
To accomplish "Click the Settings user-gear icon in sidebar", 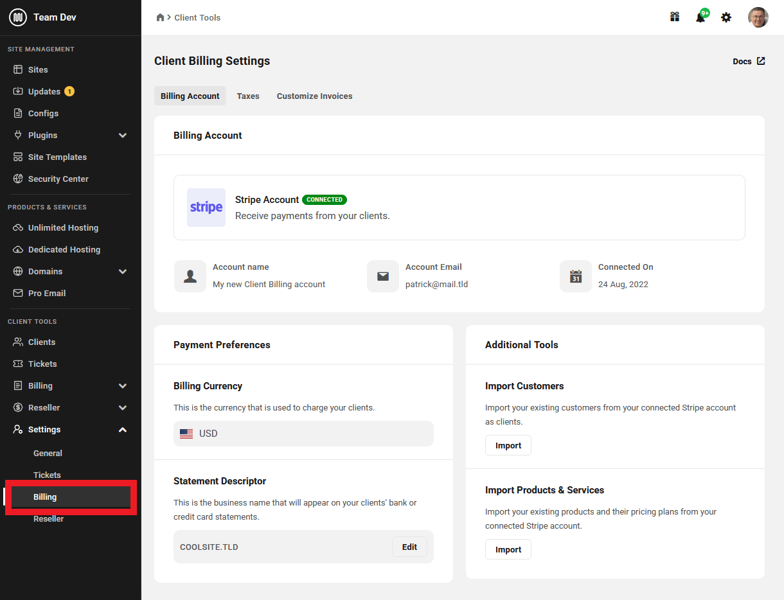I will click(18, 429).
